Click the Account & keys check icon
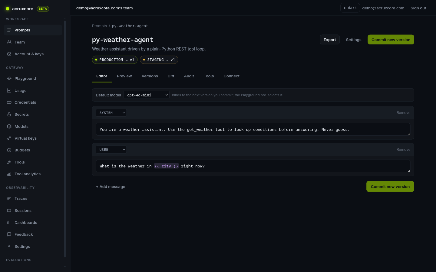Viewport: 436px width, 272px height. click(x=9, y=54)
